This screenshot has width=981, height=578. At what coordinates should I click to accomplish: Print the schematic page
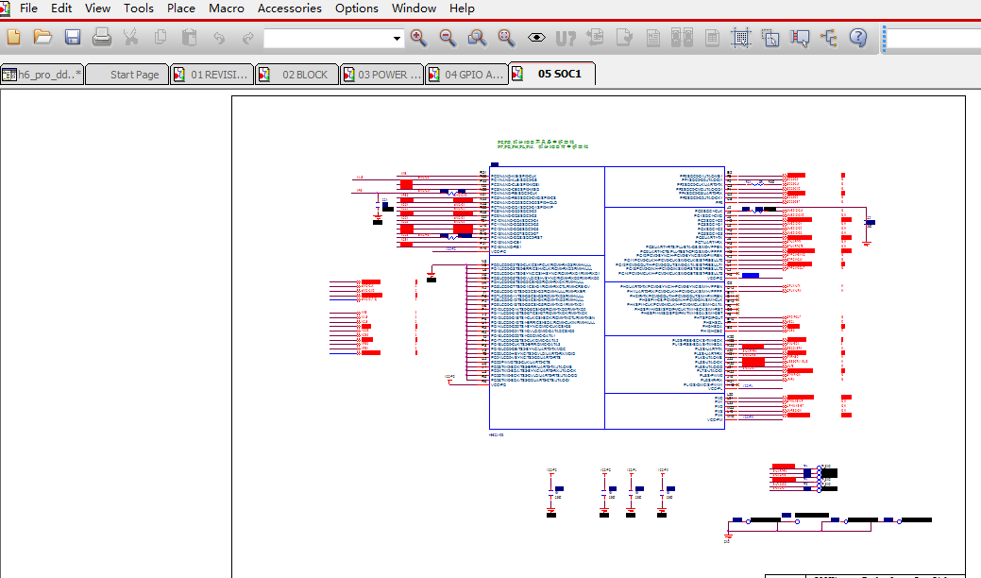(101, 38)
